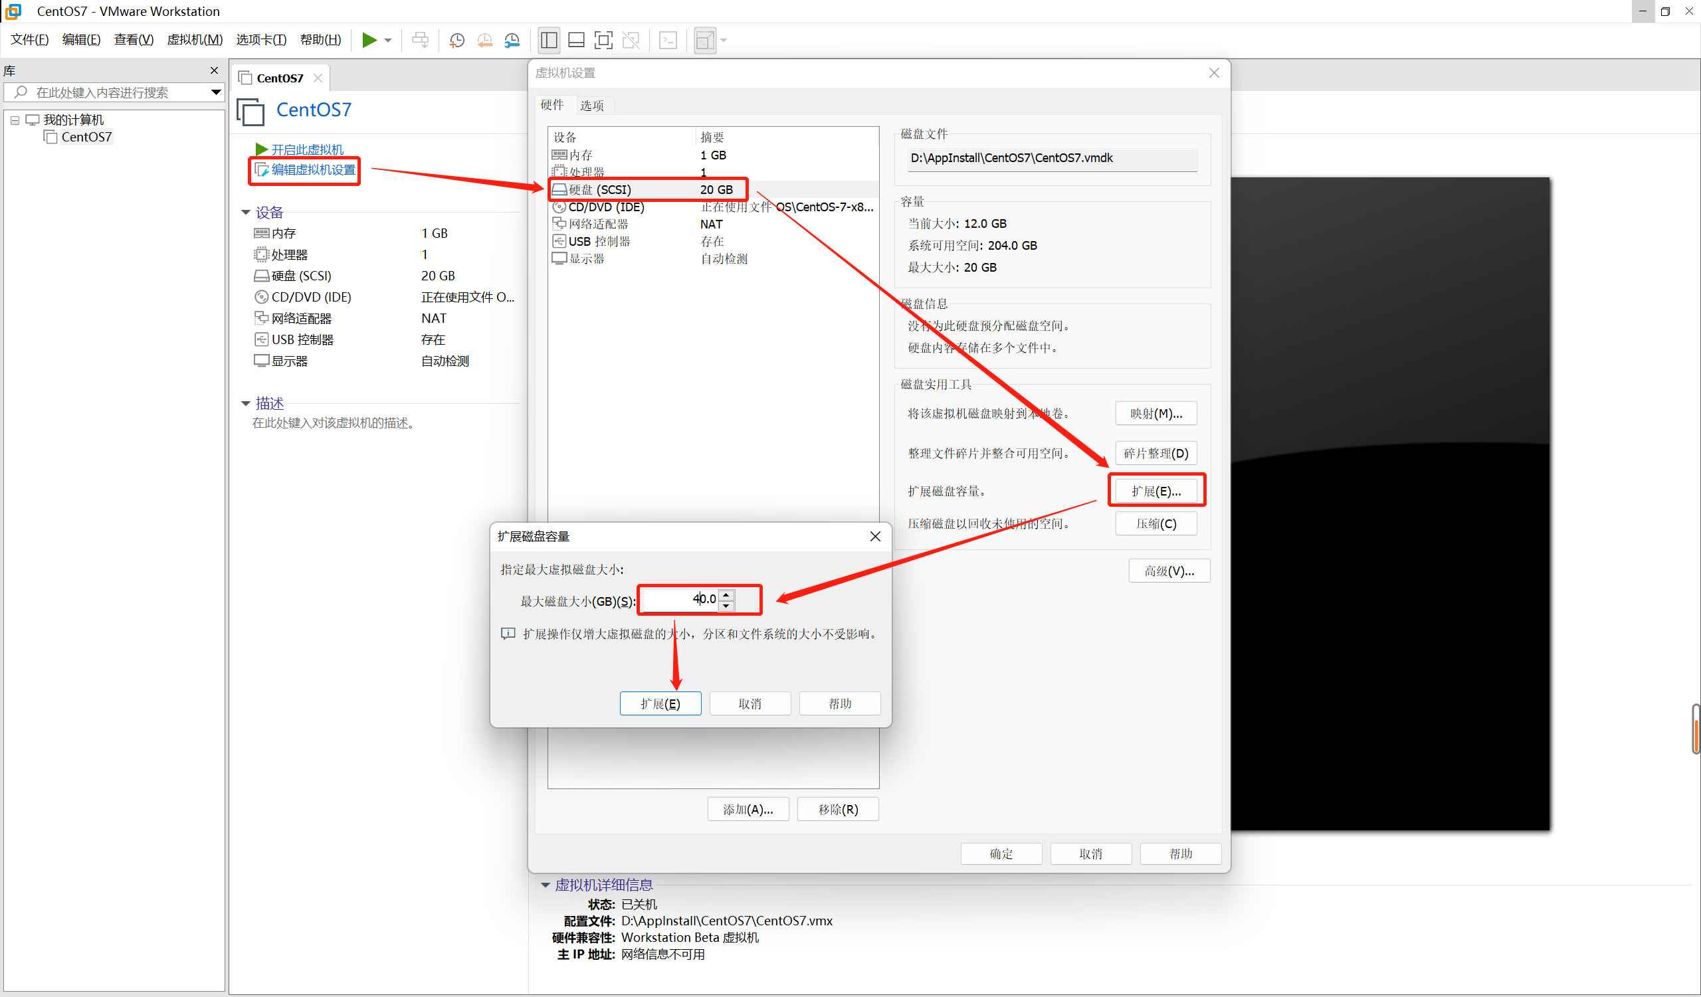The image size is (1701, 997).
Task: Enter full screen mode icon
Action: (603, 41)
